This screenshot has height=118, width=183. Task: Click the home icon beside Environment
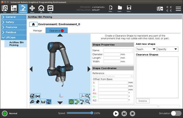pos(33,24)
